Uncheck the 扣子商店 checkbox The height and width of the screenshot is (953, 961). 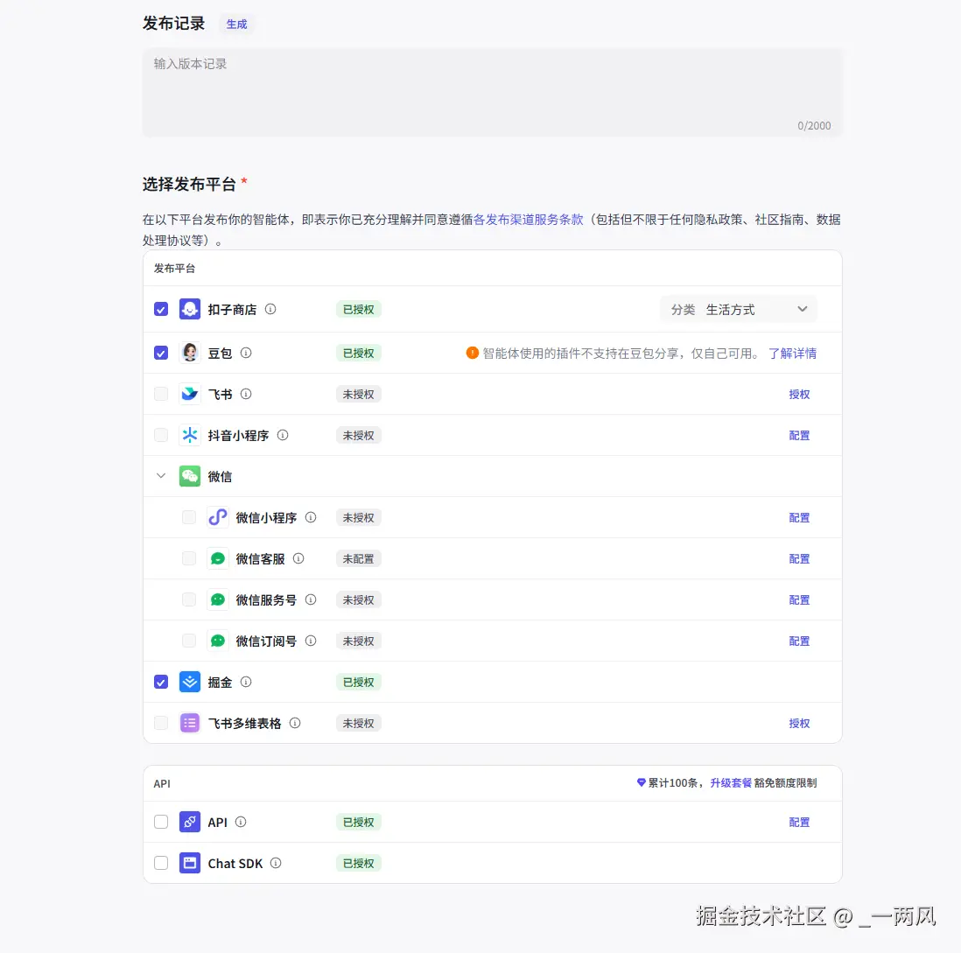pyautogui.click(x=160, y=309)
